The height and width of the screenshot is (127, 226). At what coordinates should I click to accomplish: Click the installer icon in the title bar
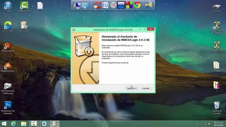[74, 30]
